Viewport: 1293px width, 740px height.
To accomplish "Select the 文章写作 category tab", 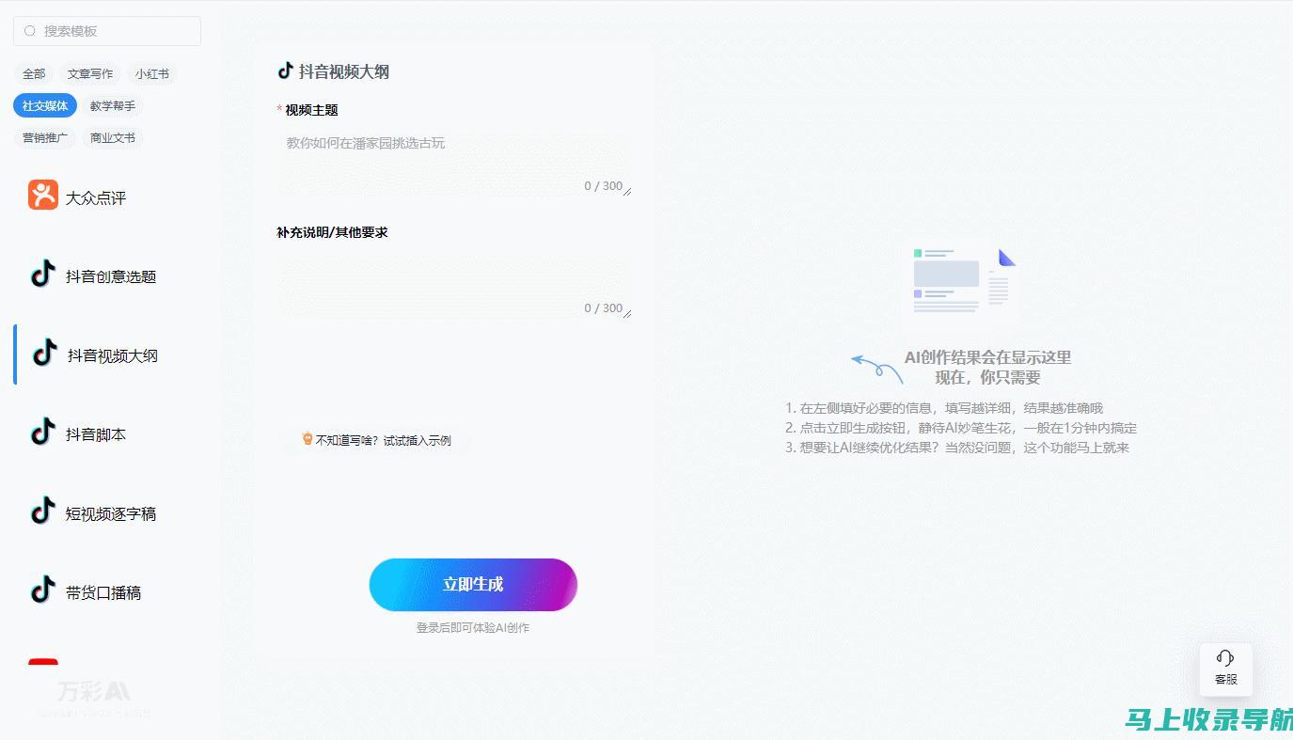I will 90,73.
